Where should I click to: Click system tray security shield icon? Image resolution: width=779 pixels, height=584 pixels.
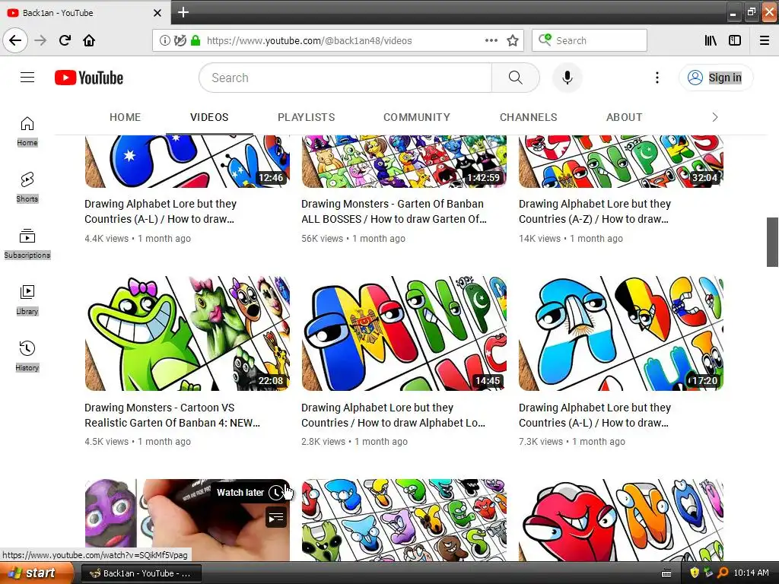click(695, 573)
